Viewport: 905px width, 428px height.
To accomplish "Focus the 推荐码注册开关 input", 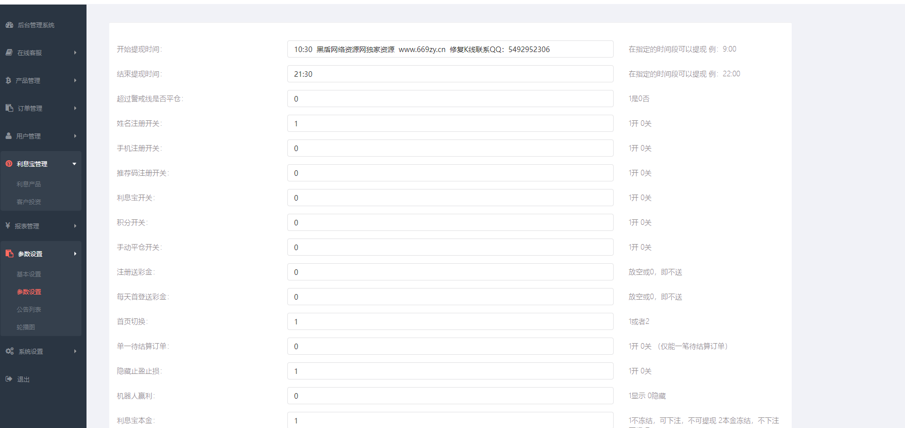I will coord(450,173).
